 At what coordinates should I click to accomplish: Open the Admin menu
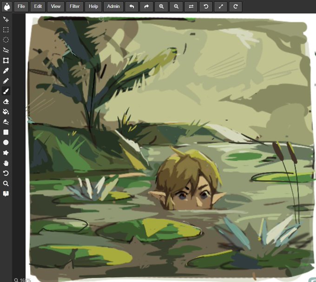113,7
